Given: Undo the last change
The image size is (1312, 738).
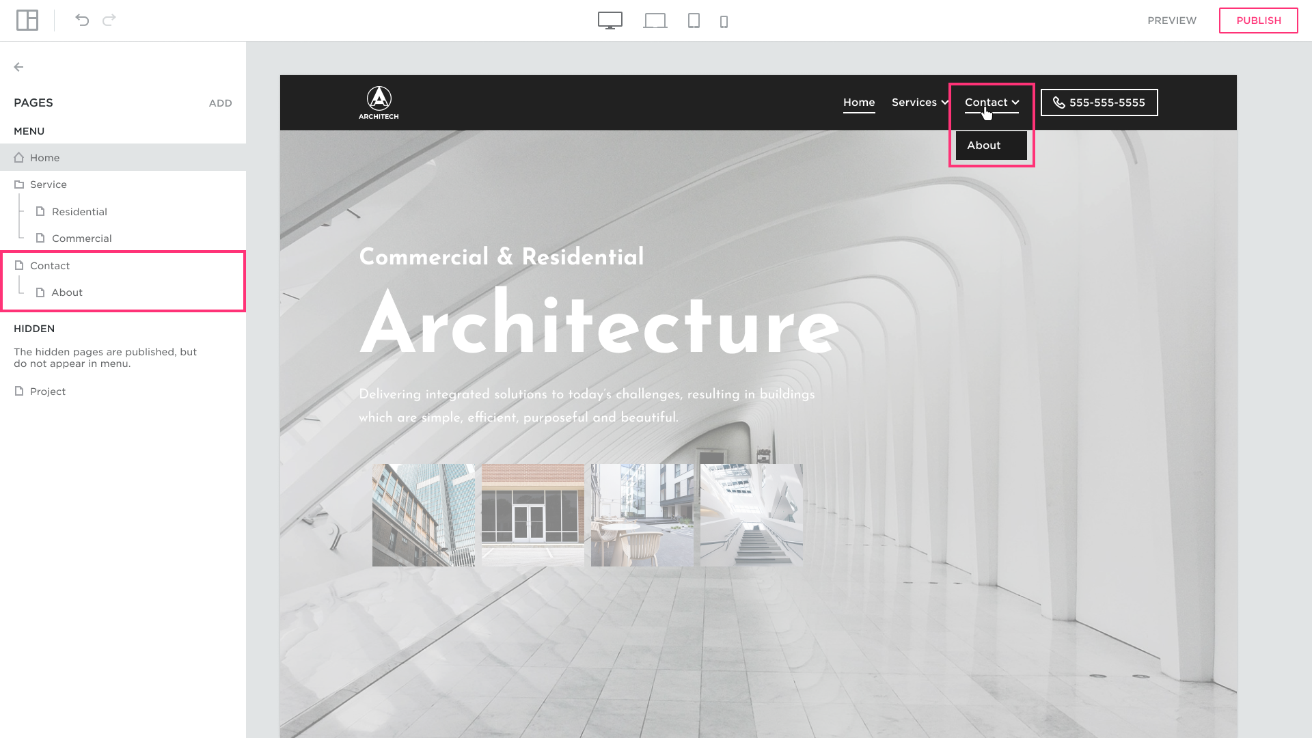Looking at the screenshot, I should (82, 20).
